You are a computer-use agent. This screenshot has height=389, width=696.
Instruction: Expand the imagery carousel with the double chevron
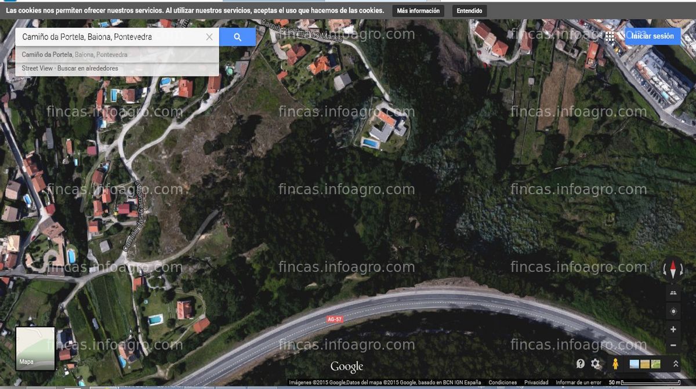(676, 363)
